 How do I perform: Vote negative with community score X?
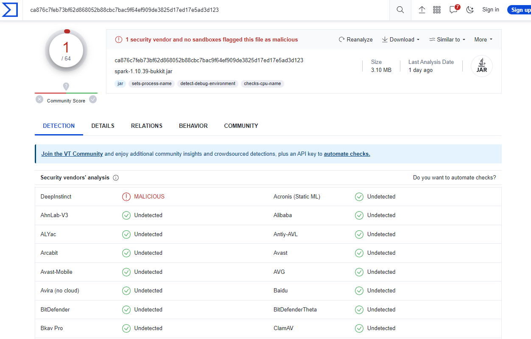click(39, 99)
